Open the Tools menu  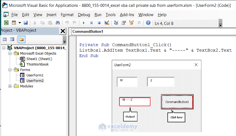point(111,15)
